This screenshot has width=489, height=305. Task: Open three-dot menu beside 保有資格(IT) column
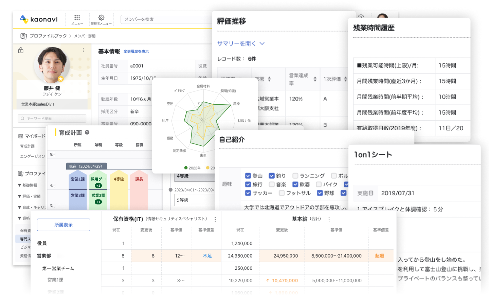[x=215, y=219]
